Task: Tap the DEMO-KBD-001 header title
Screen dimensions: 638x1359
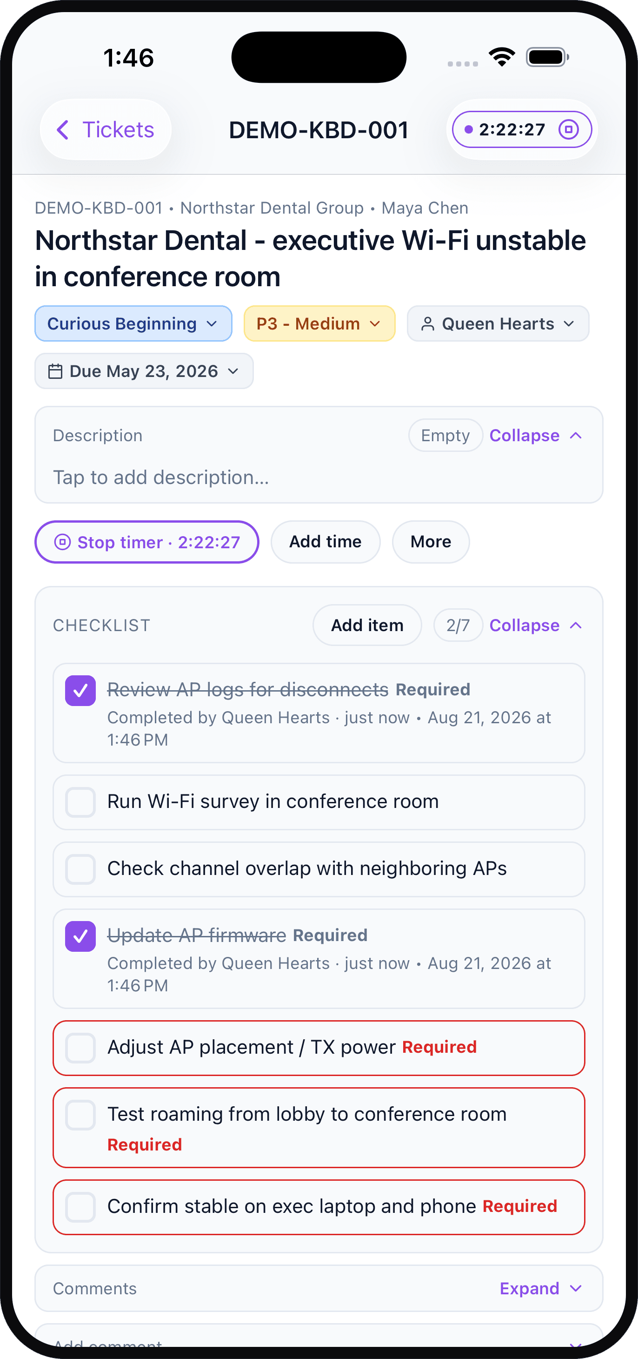Action: (x=319, y=130)
